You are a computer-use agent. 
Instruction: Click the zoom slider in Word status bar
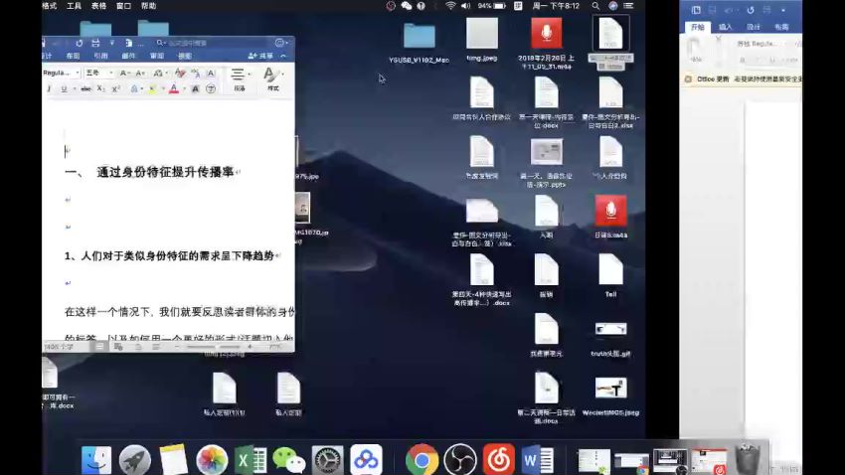(213, 347)
